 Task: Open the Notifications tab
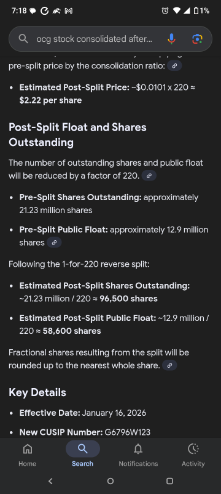click(138, 455)
